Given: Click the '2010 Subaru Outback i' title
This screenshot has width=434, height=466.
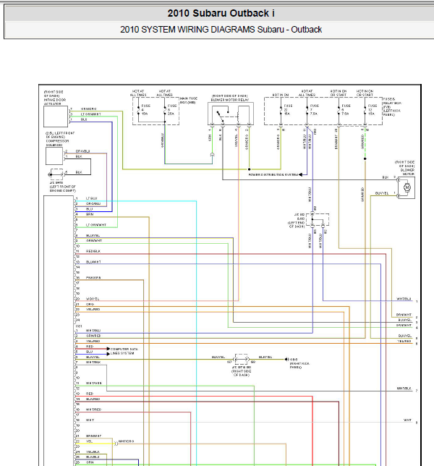Looking at the screenshot, I should coord(221,13).
